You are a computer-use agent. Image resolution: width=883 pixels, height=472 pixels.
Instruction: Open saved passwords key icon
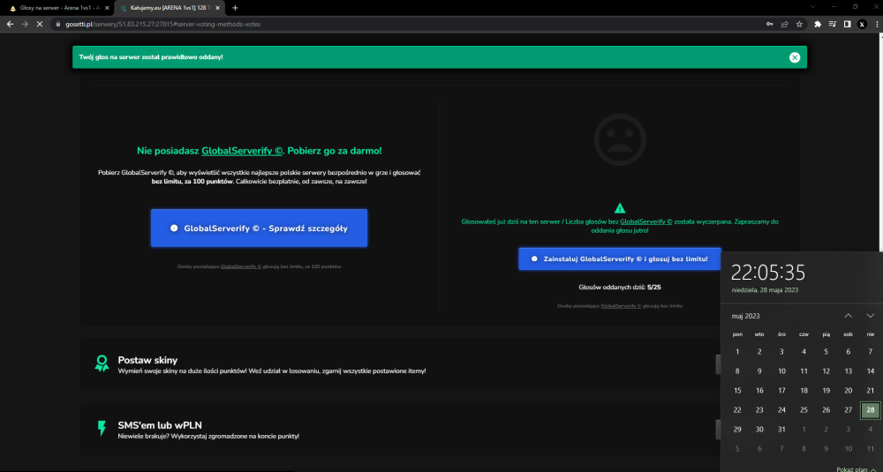pos(770,24)
